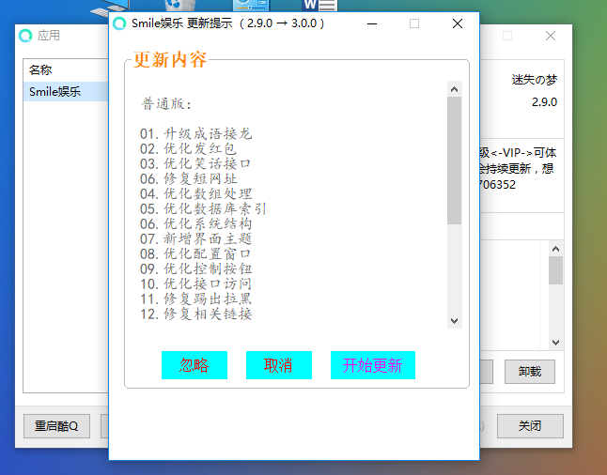Start the update with 开始更新
The width and height of the screenshot is (607, 475).
[372, 365]
